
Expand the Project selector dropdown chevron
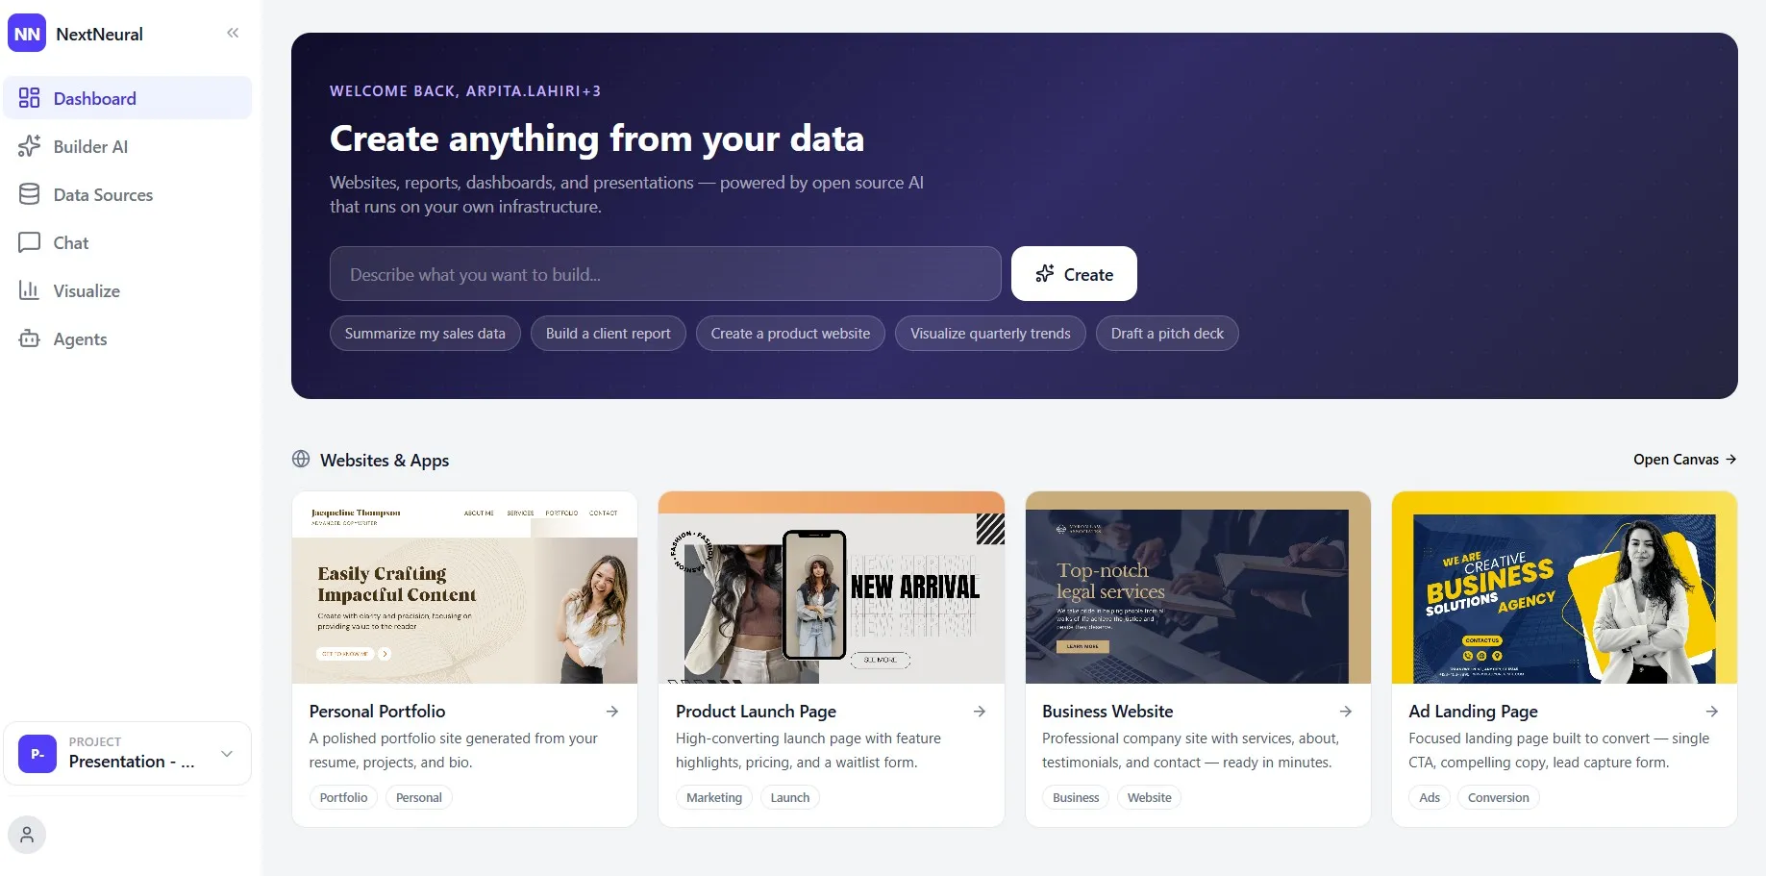coord(227,754)
